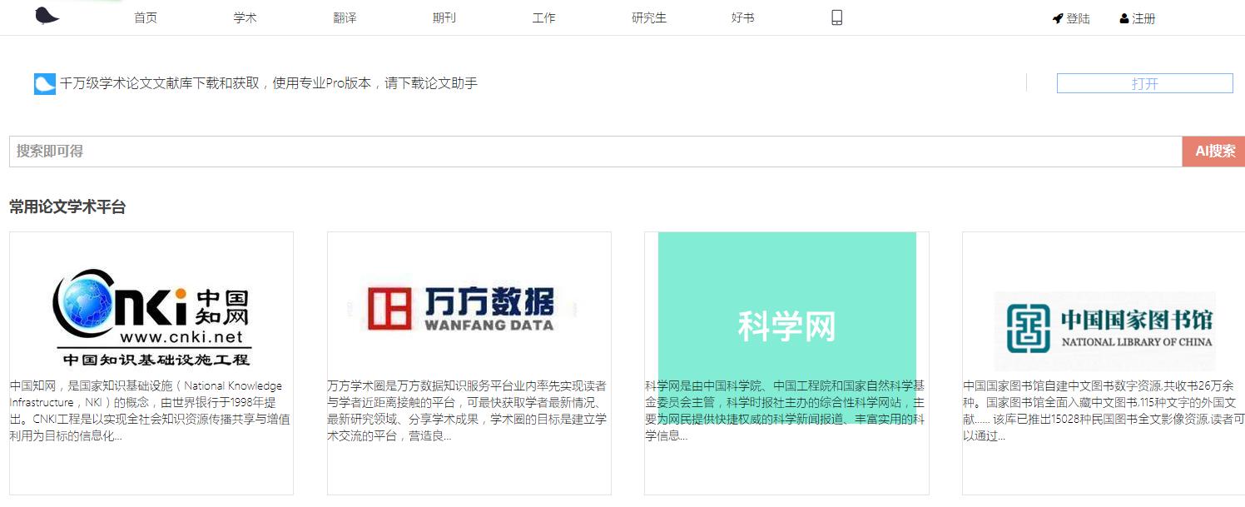Click the person icon next to 注册

pyautogui.click(x=1124, y=17)
